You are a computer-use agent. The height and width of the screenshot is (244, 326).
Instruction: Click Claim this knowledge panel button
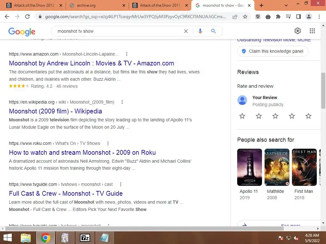tap(273, 51)
